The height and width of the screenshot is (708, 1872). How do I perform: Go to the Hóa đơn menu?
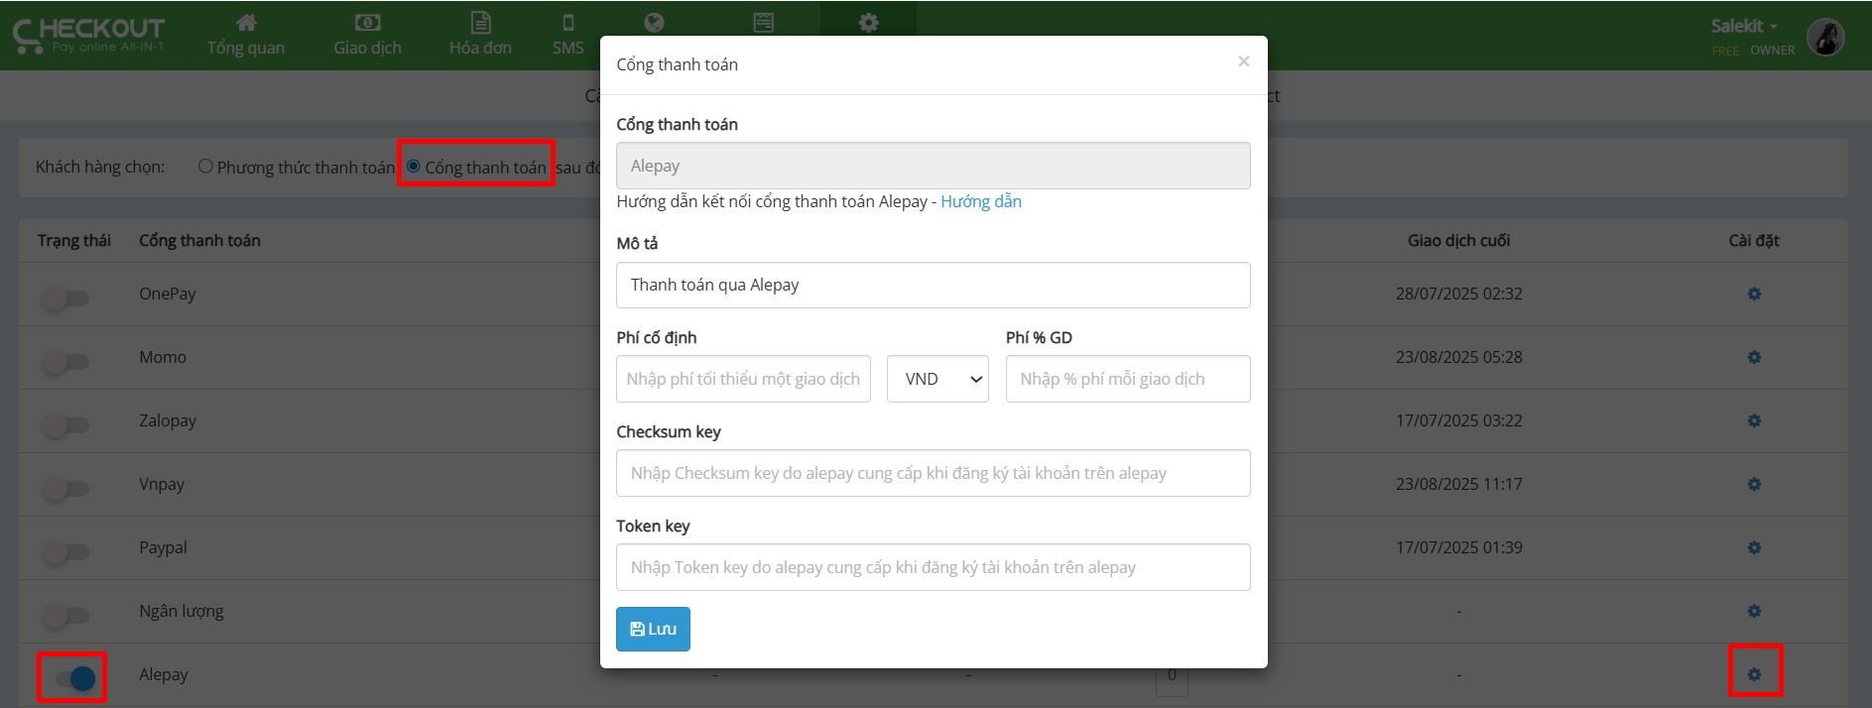[x=480, y=48]
